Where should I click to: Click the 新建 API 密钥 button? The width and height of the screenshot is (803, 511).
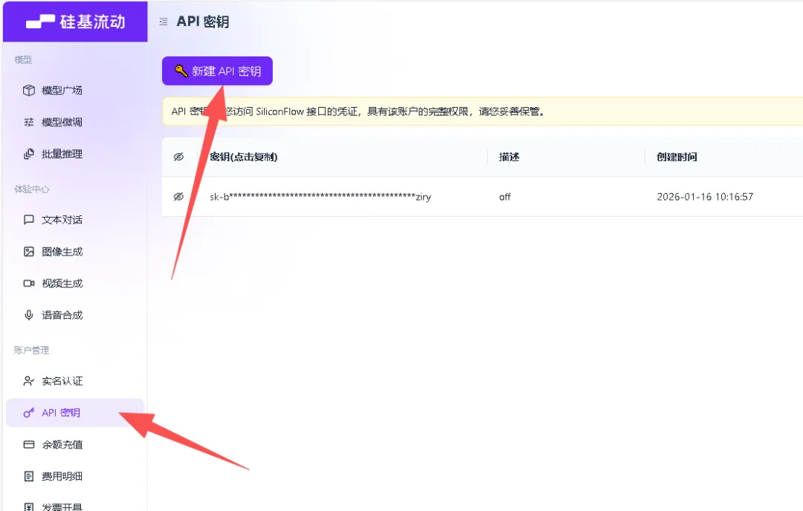click(x=217, y=71)
